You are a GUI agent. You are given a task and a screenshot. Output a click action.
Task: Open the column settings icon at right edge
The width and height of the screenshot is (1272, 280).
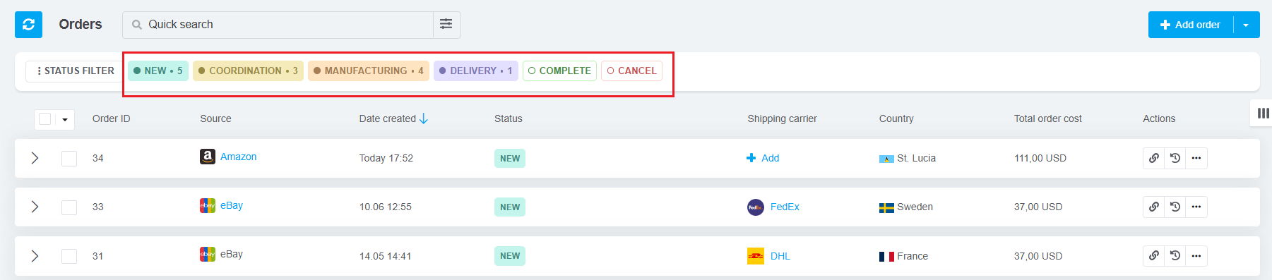pos(1263,113)
